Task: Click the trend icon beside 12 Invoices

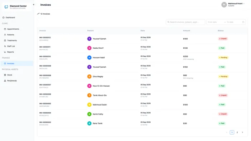Action: [x=38, y=14]
